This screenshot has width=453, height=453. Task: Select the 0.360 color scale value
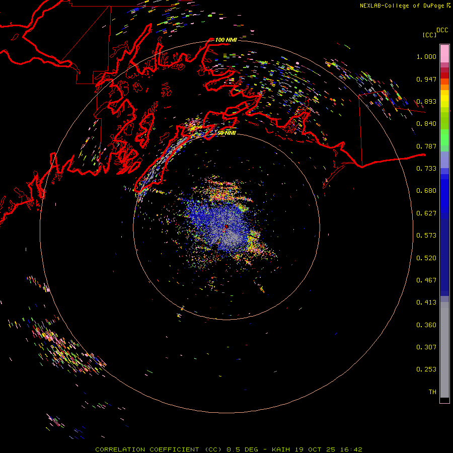(426, 325)
